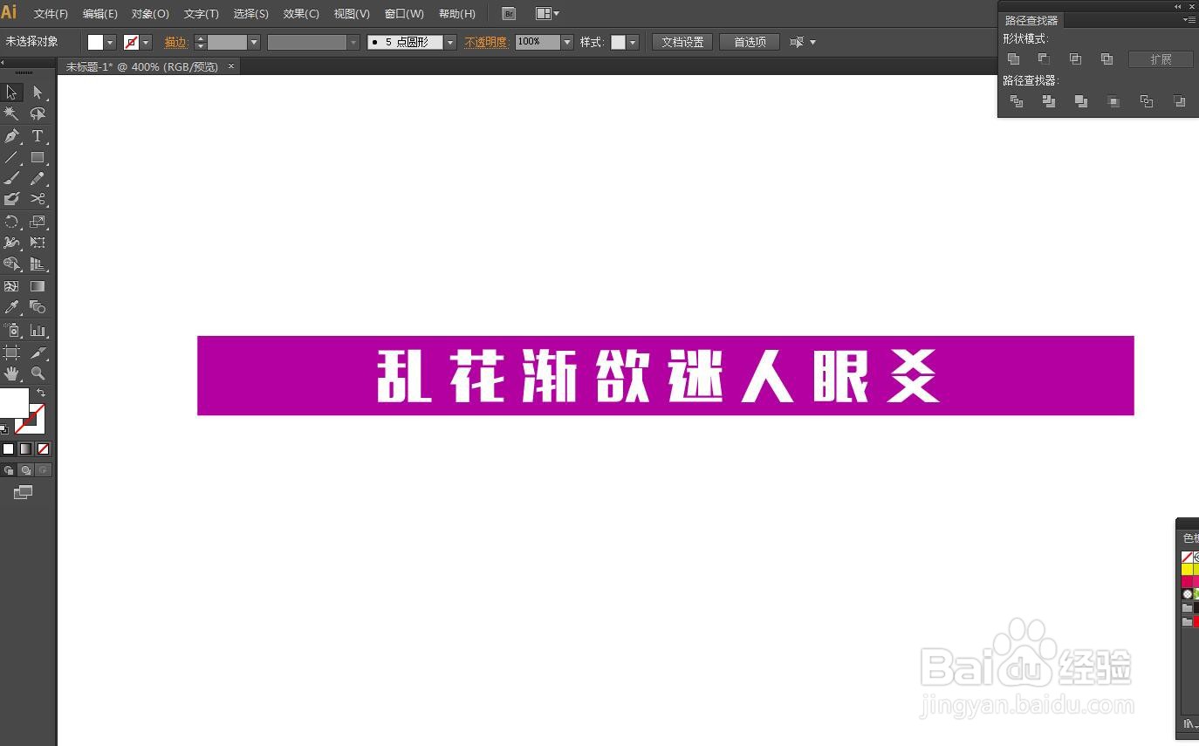Click Merge pathfinder icon
This screenshot has height=746, width=1199.
[1081, 101]
